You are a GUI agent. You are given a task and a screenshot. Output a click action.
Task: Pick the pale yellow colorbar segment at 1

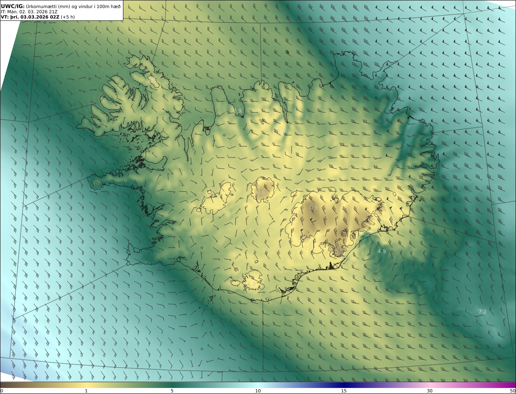coord(86,385)
